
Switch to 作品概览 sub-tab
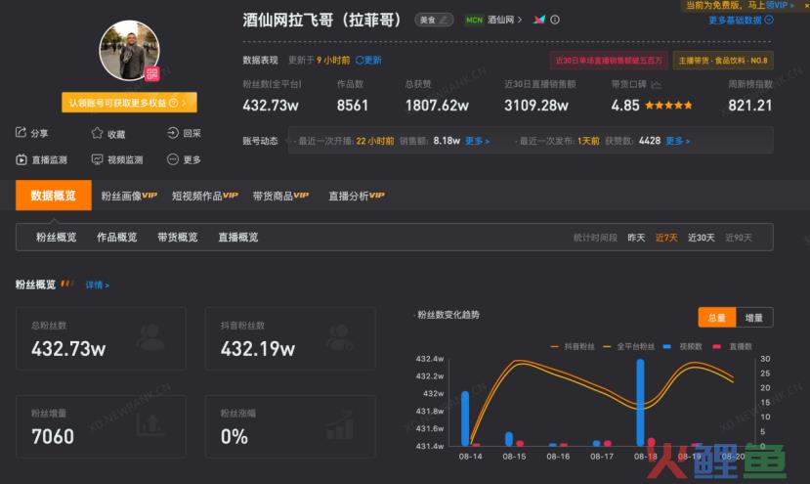click(116, 238)
